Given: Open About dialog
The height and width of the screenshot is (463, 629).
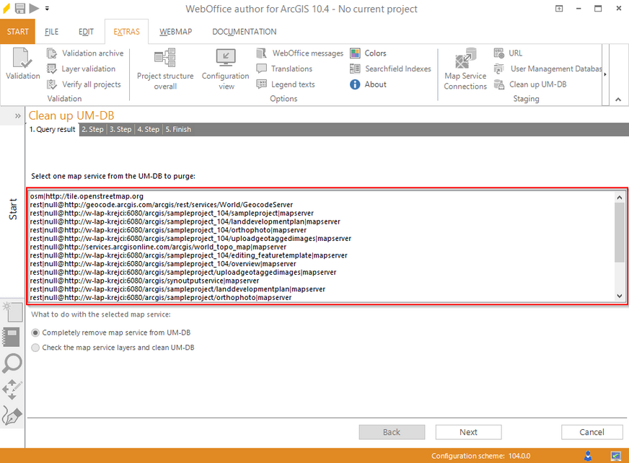Looking at the screenshot, I should [x=368, y=84].
